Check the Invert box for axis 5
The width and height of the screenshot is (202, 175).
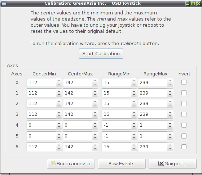click(184, 136)
